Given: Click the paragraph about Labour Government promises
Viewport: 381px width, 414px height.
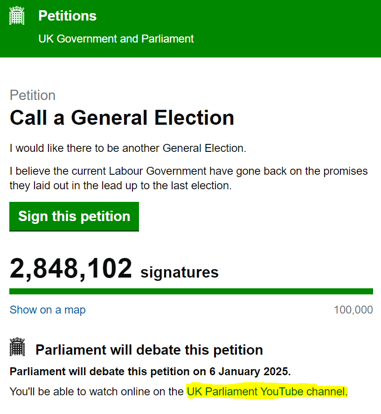Looking at the screenshot, I should (x=189, y=178).
